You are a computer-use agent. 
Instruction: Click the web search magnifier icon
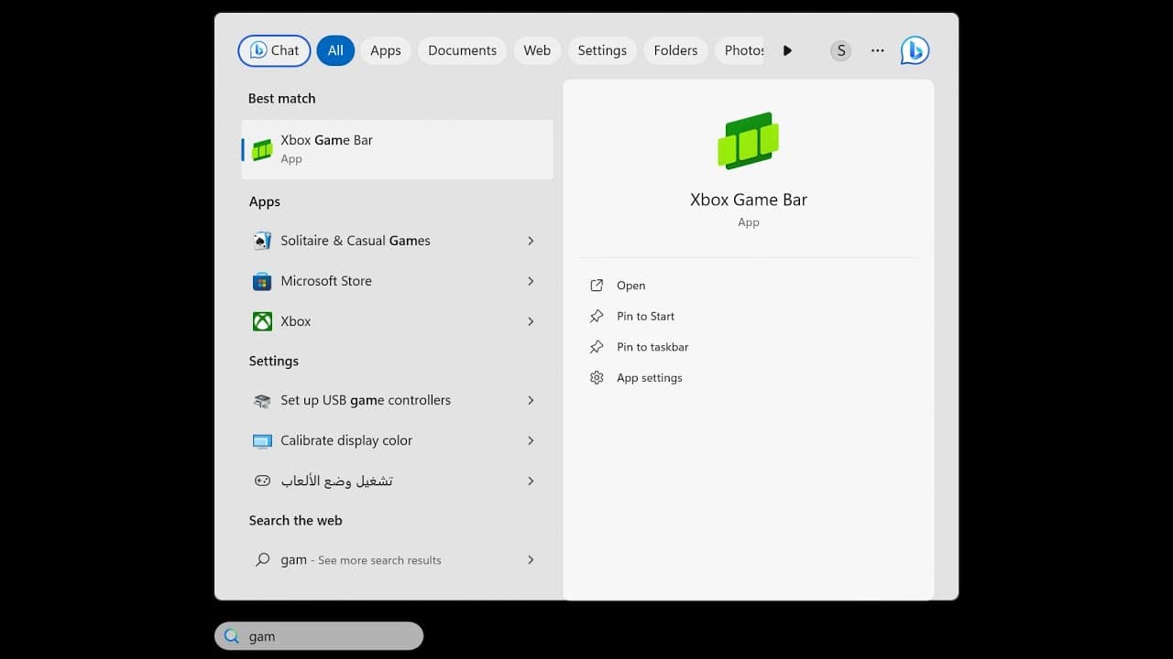(x=262, y=560)
